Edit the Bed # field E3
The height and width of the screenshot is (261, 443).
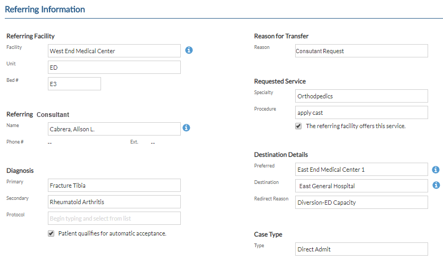click(74, 84)
